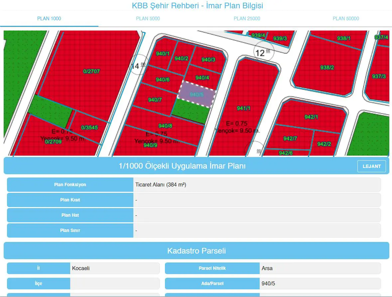392x297 pixels.
Task: Click parcel 938/2 on the map
Action: point(327,67)
